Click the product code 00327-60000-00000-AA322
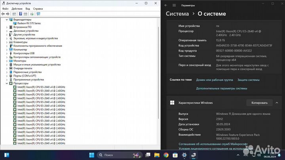The image size is (285, 160). click(234, 51)
